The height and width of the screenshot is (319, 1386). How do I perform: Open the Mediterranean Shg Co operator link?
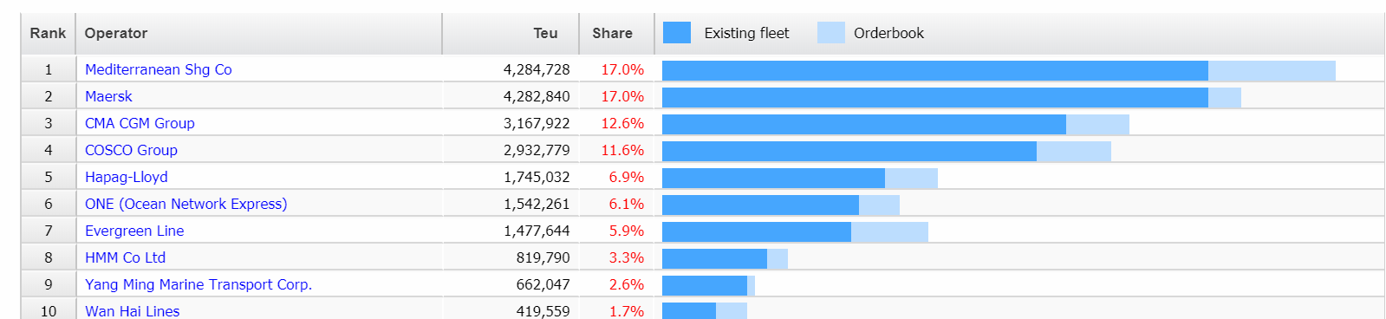click(x=158, y=69)
